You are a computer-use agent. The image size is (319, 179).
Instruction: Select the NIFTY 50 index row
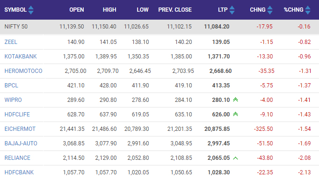coord(159,27)
